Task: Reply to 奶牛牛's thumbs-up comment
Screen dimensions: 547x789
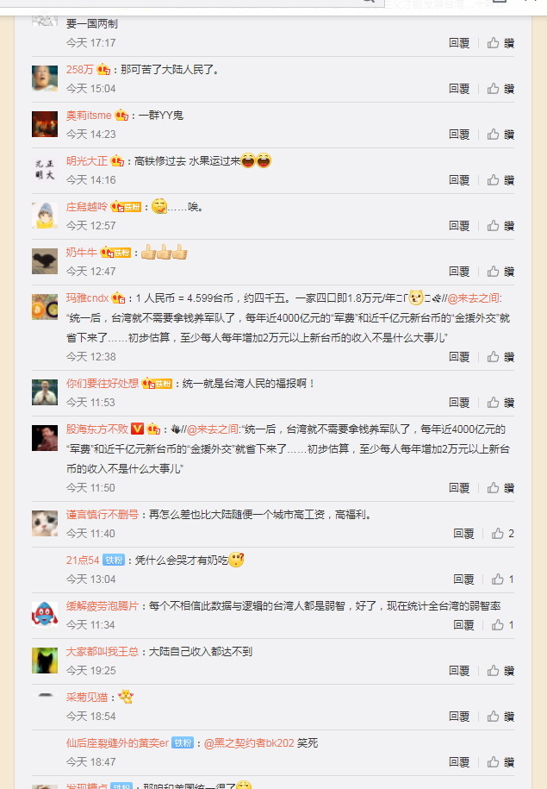Action: (x=459, y=272)
